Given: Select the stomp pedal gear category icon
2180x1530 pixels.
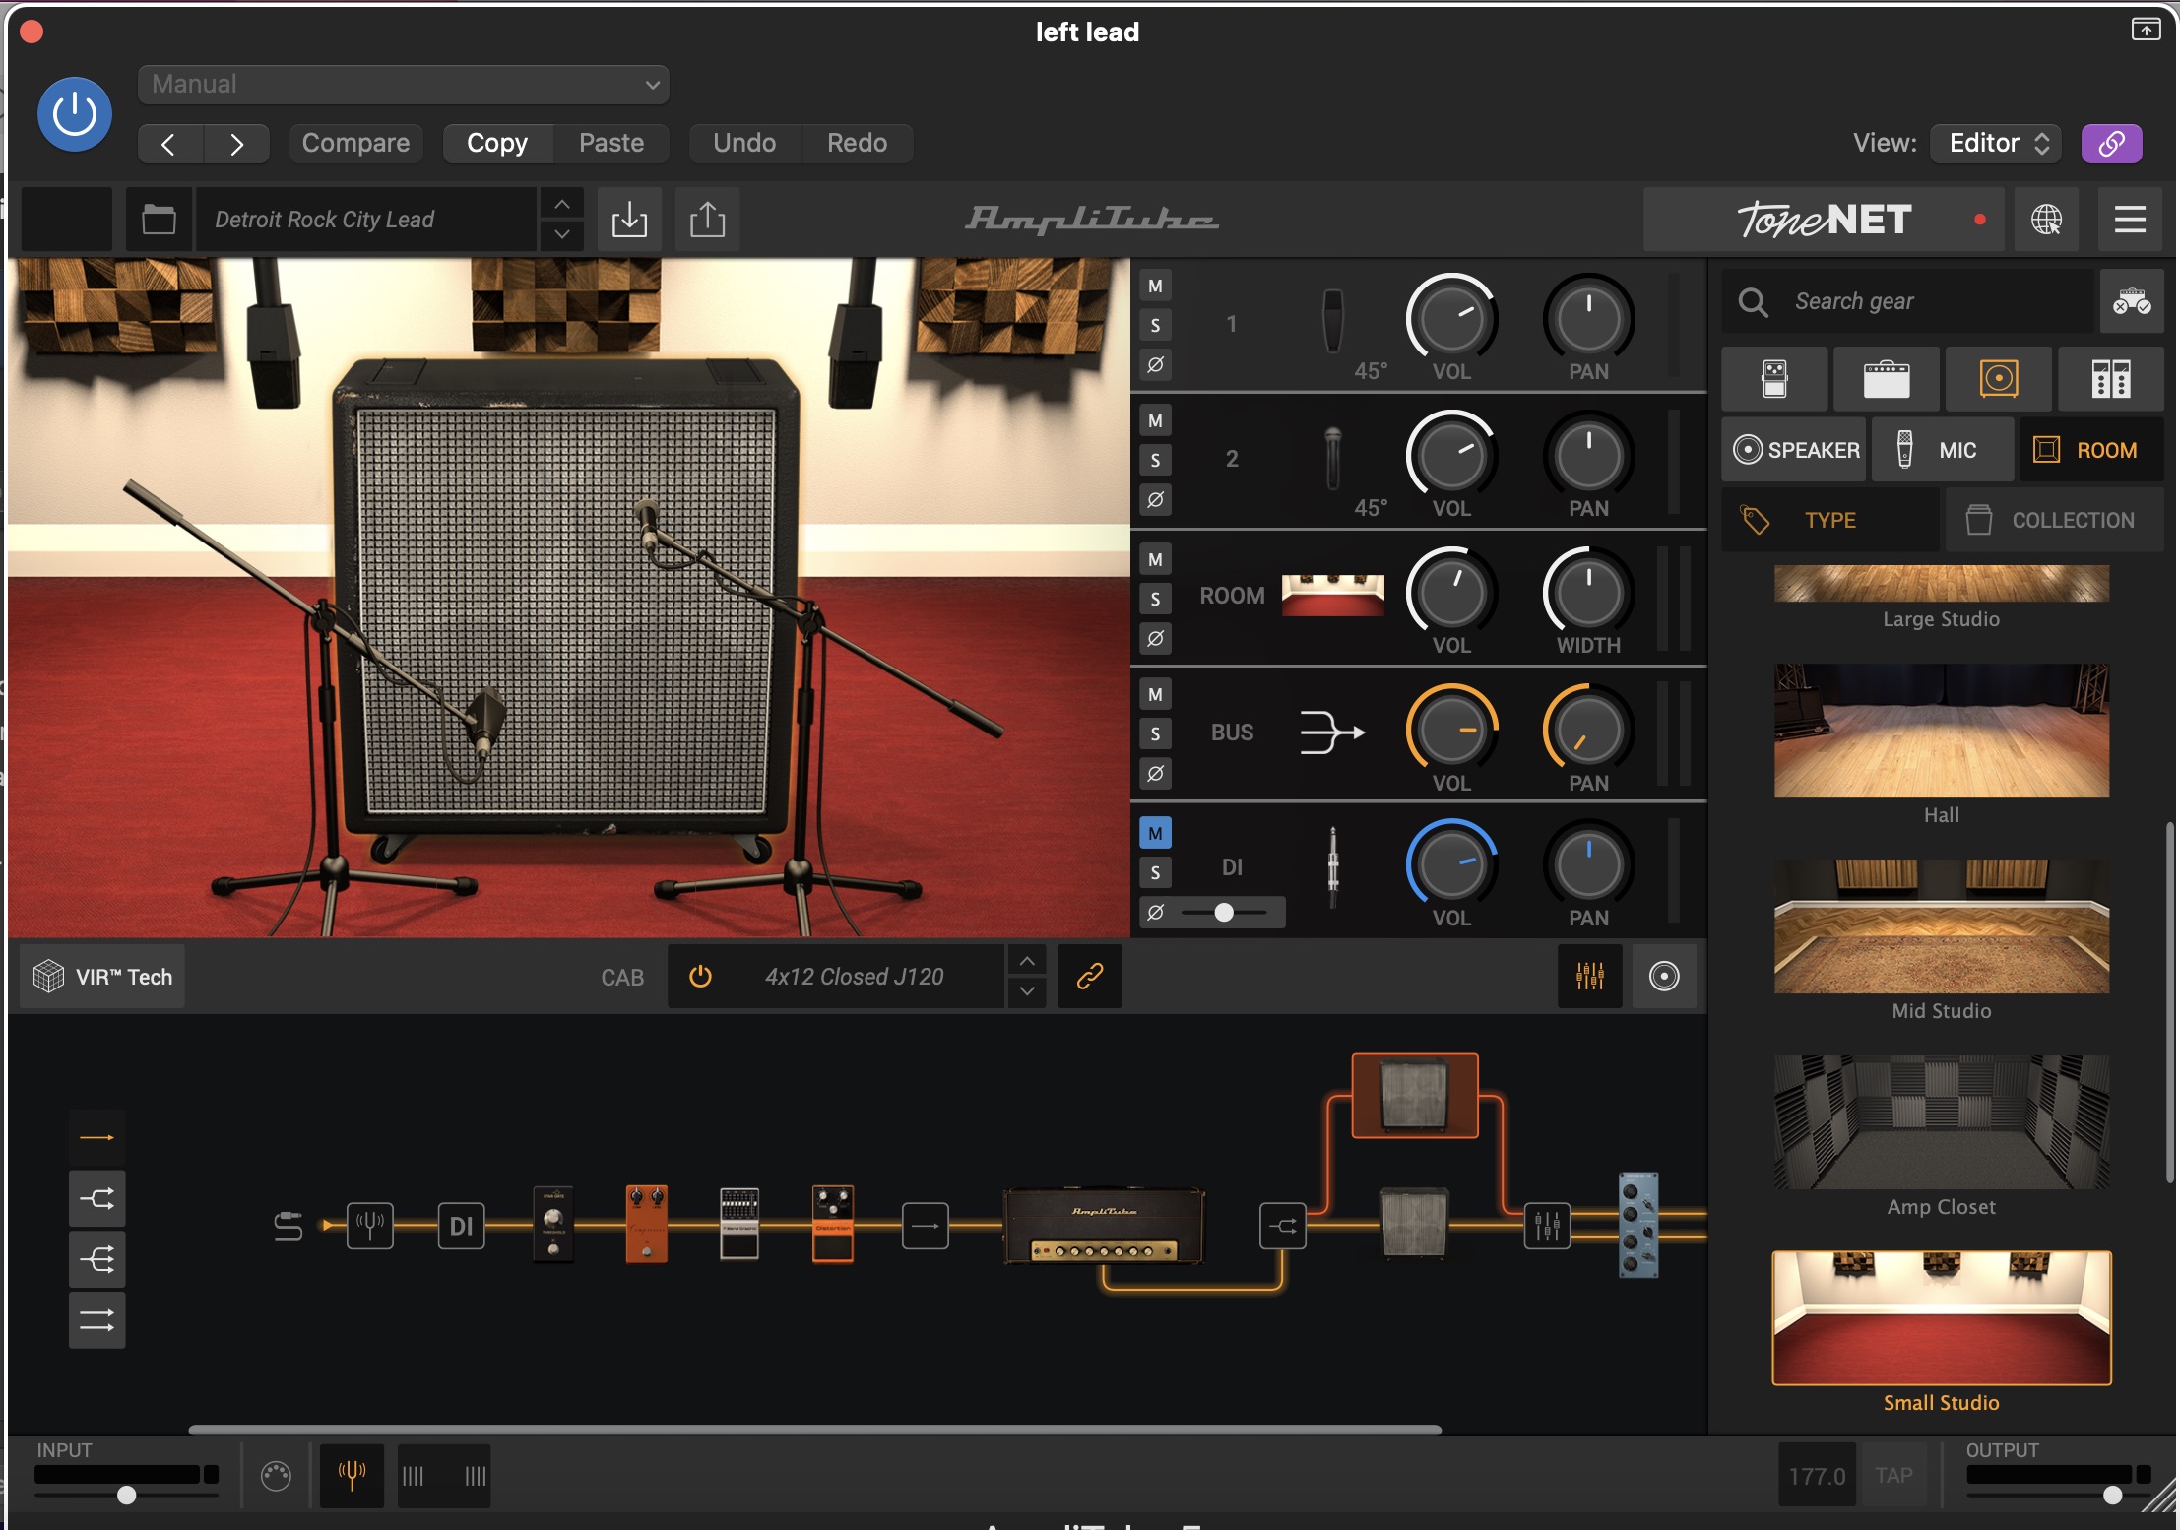Looking at the screenshot, I should 1774,379.
